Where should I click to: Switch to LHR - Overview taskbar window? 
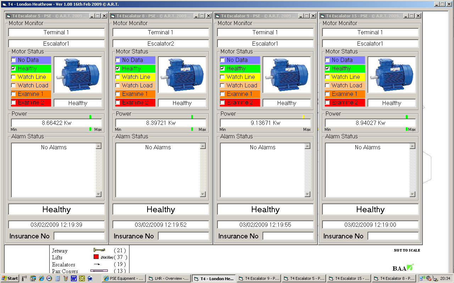(169, 278)
